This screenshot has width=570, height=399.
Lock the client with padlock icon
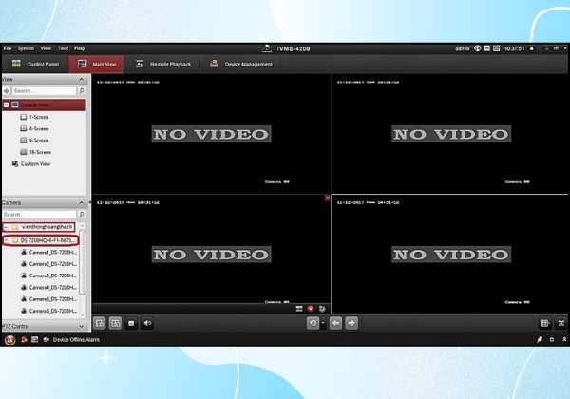coord(531,48)
